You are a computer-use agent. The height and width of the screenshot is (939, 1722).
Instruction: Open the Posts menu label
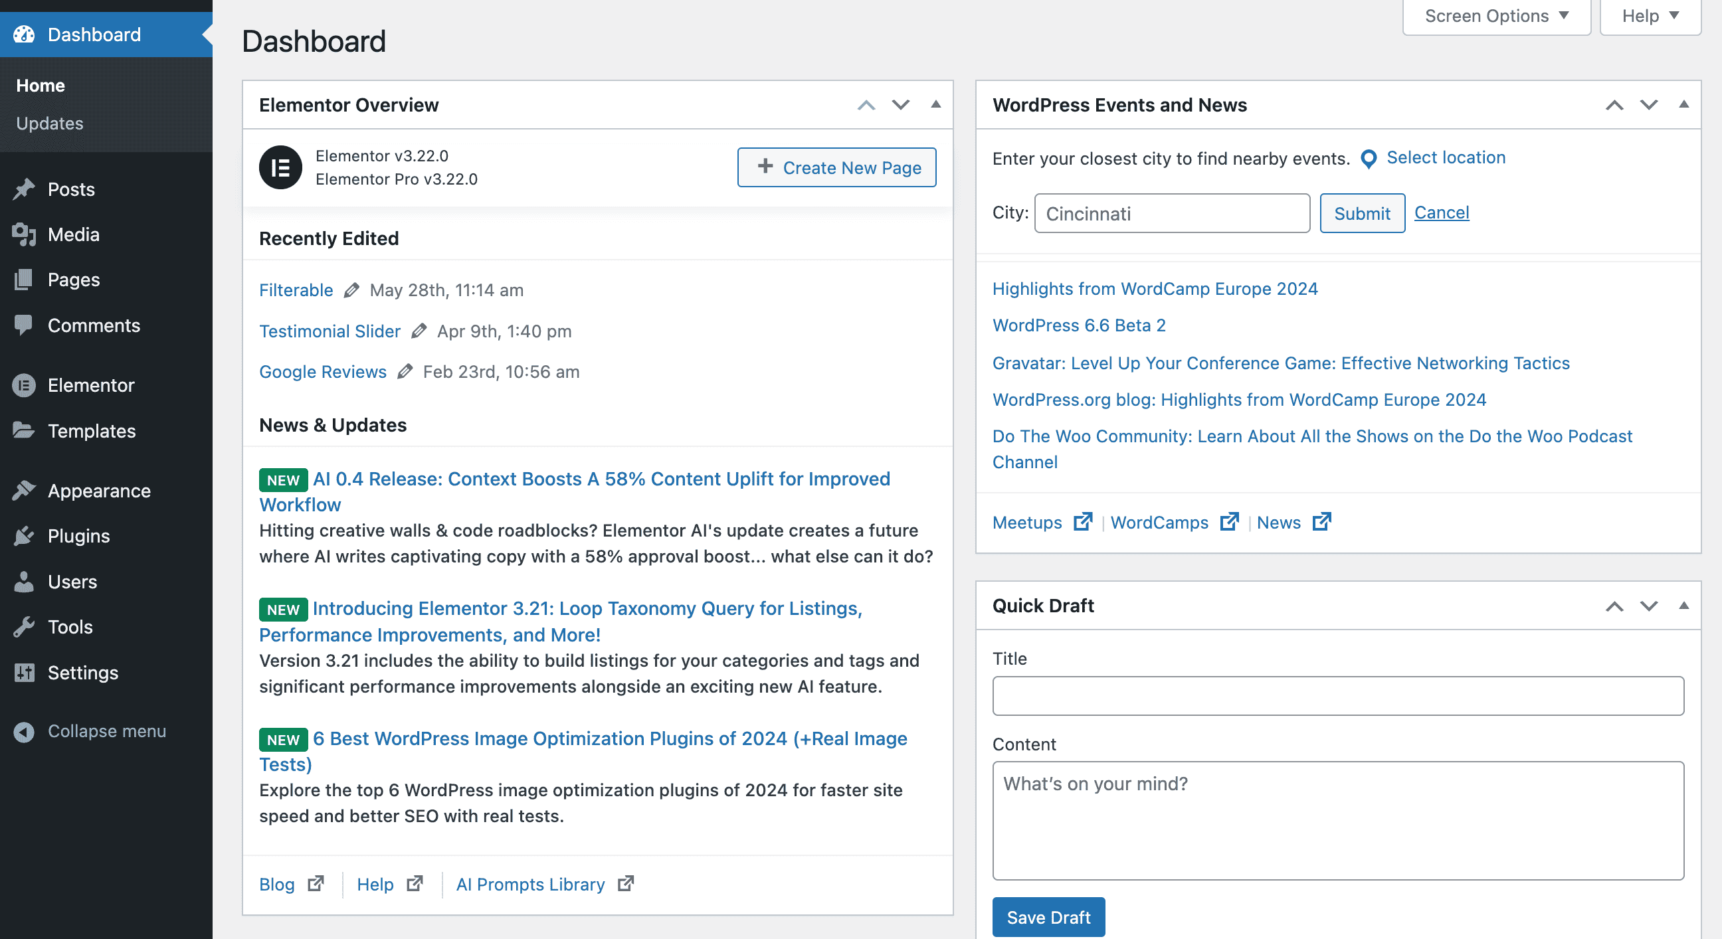[x=72, y=189]
